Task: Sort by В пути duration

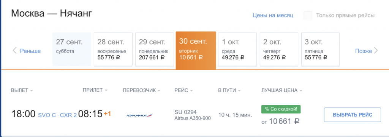Action: pyautogui.click(x=229, y=90)
